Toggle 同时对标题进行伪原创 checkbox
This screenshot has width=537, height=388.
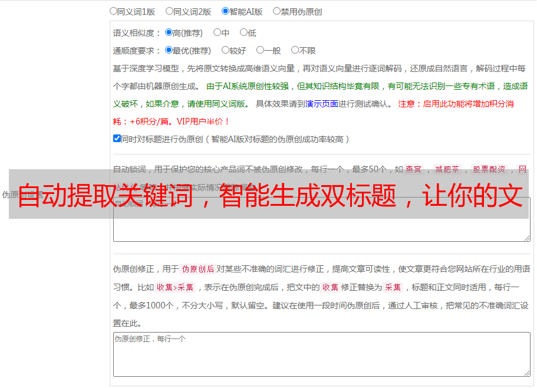(x=117, y=139)
